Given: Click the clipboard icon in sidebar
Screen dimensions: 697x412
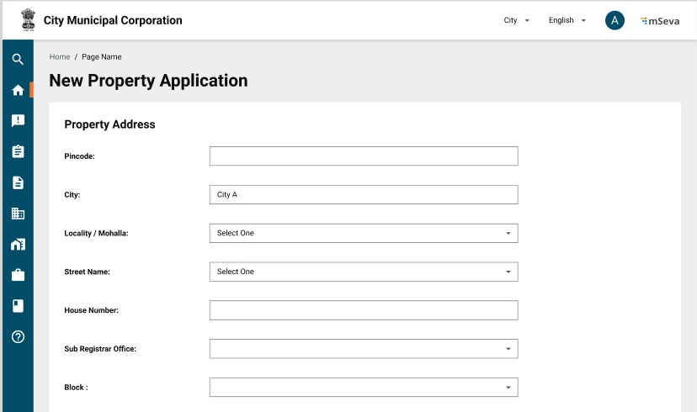Looking at the screenshot, I should (x=18, y=152).
